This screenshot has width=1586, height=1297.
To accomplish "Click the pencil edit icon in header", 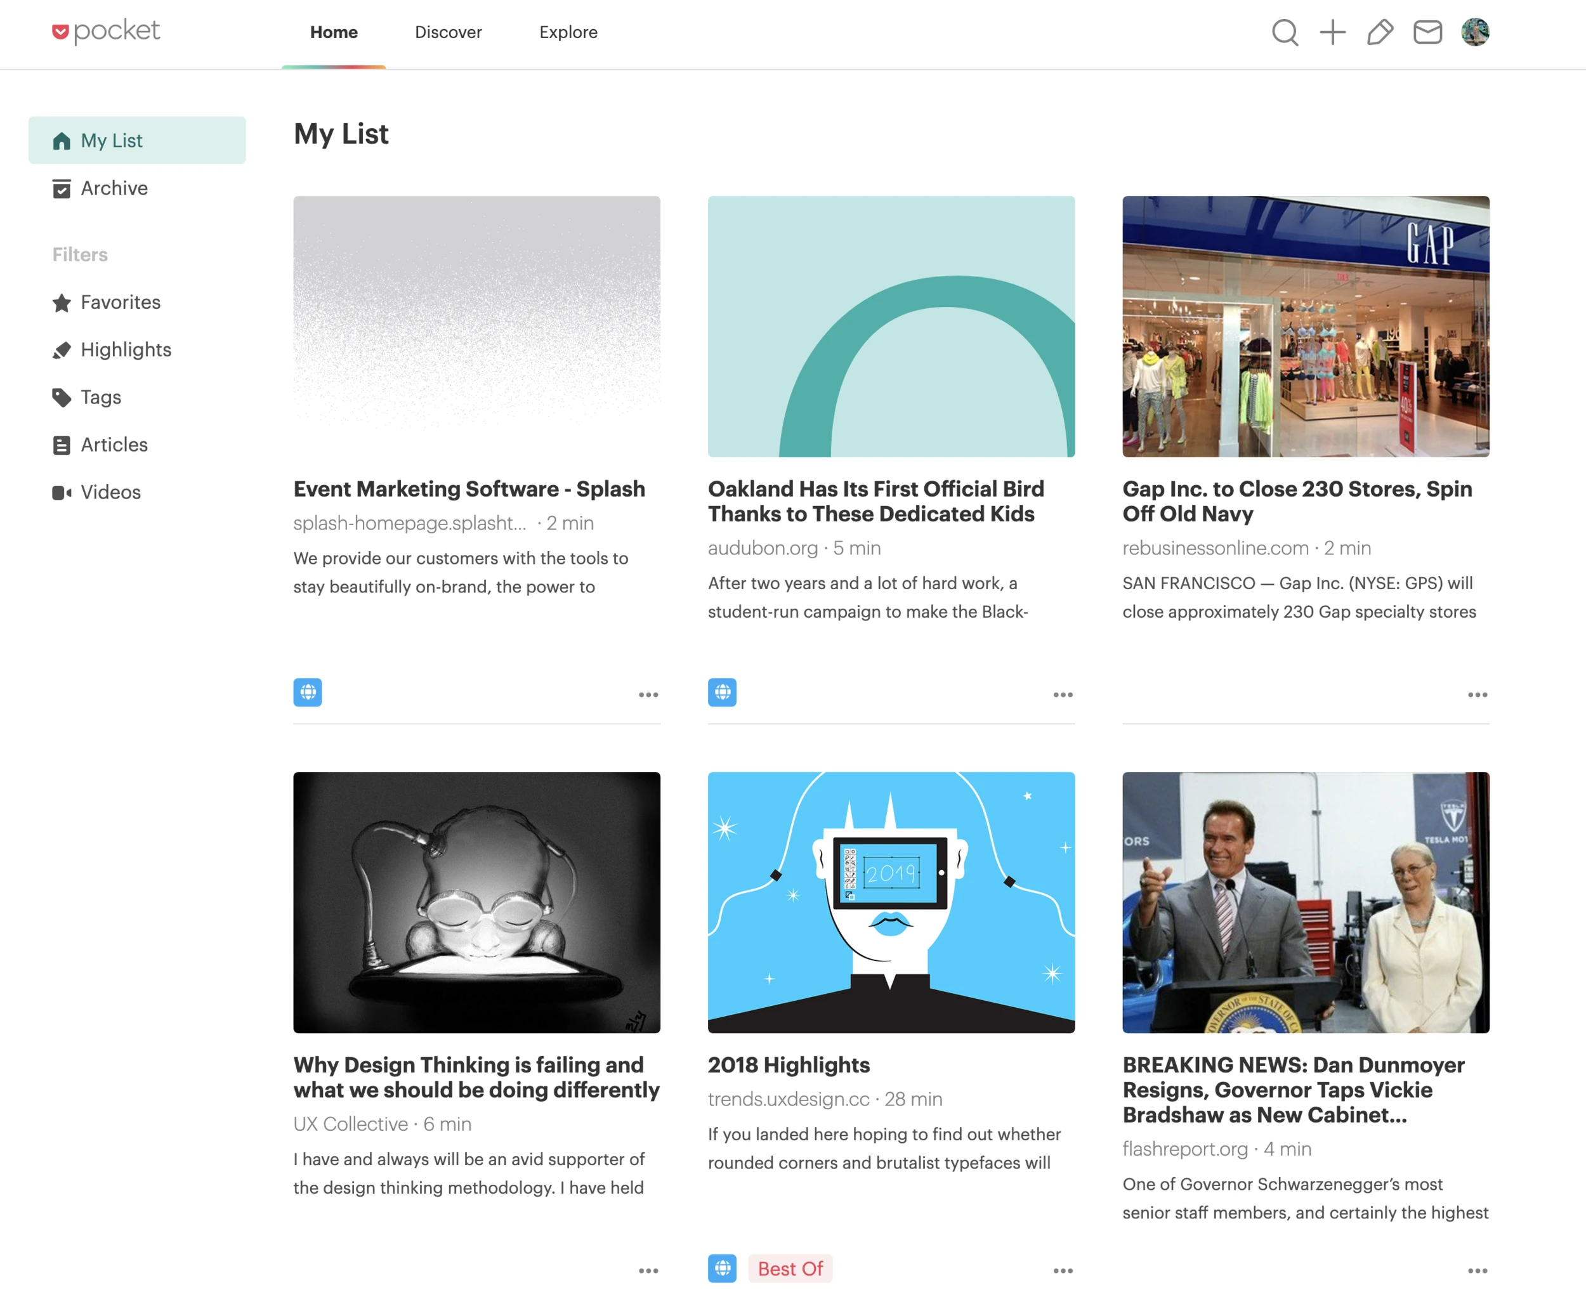I will coord(1380,32).
